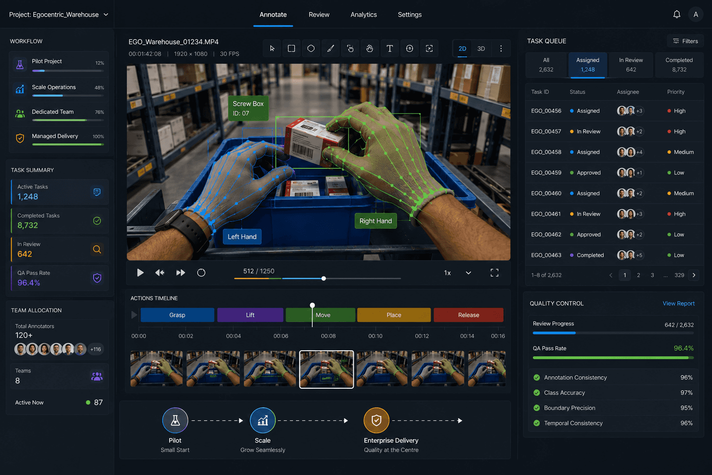
Task: Click the loop playback icon
Action: pos(201,273)
